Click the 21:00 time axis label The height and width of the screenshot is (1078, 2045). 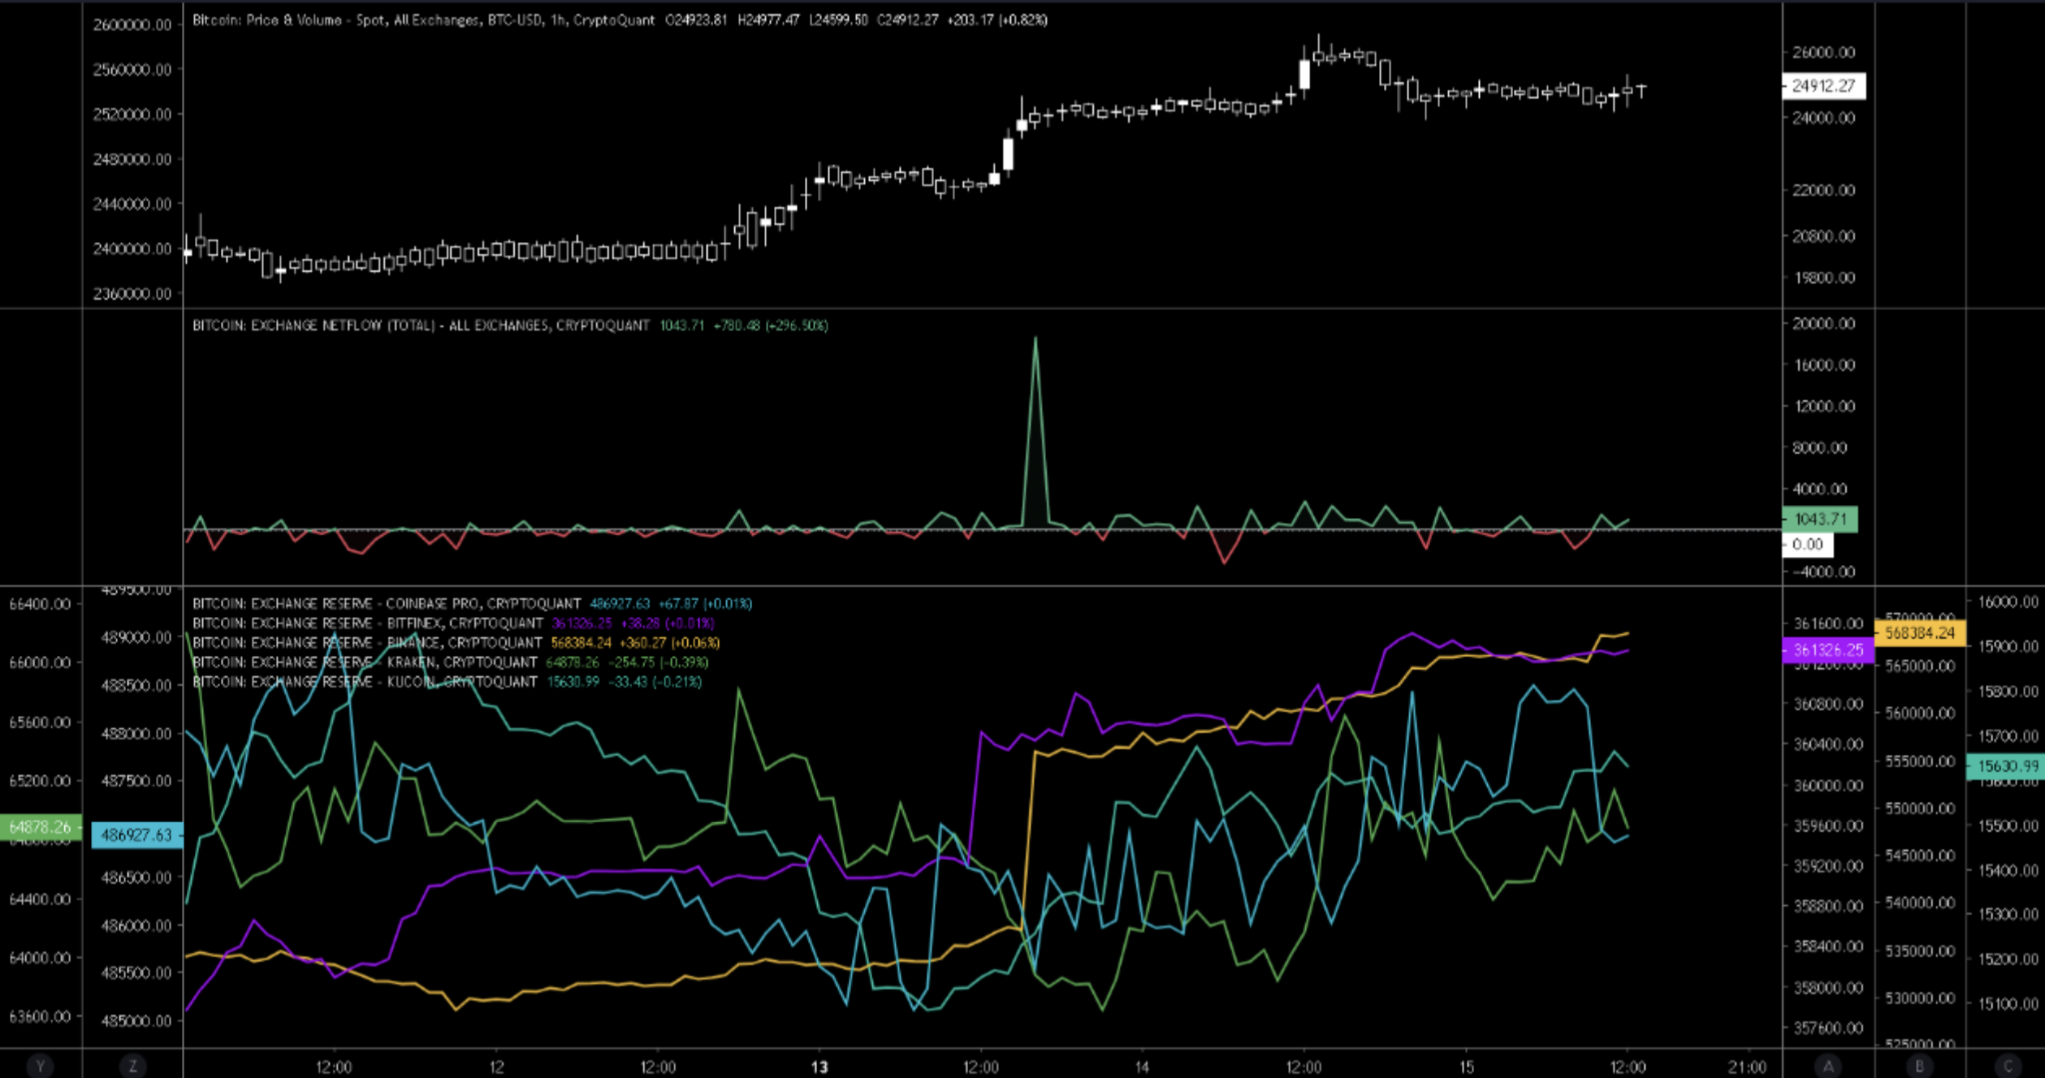coord(1746,1067)
